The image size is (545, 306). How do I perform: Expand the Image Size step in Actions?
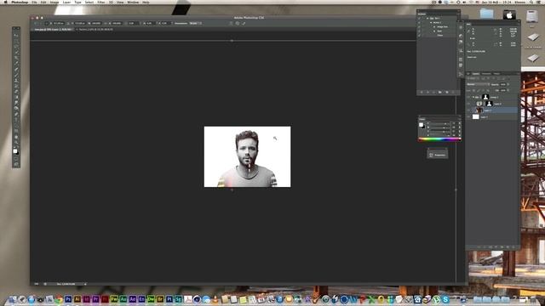pos(434,26)
